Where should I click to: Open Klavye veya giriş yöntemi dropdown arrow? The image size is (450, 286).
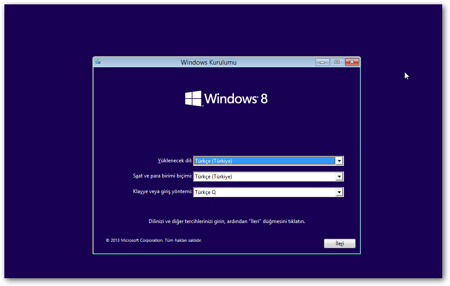339,192
